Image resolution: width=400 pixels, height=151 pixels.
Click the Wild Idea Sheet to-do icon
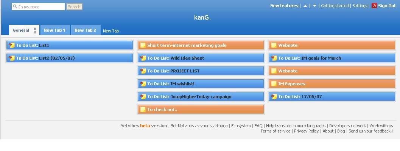[143, 58]
